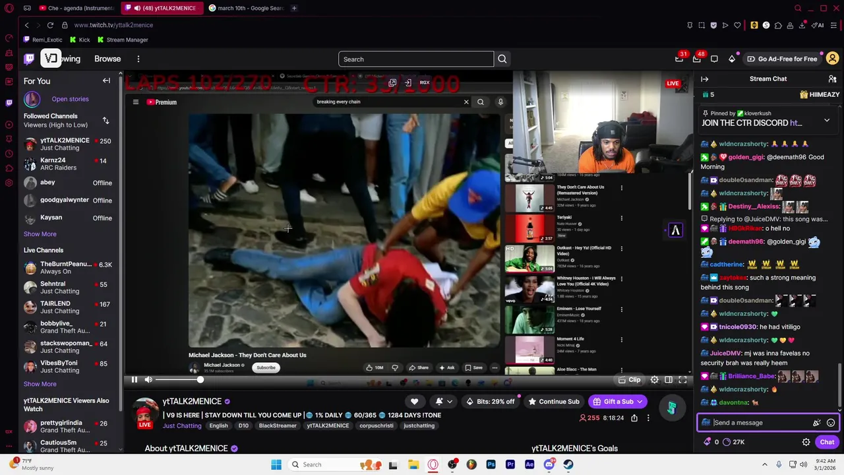Image resolution: width=844 pixels, height=475 pixels.
Task: Open the channel more options menu
Action: [x=648, y=418]
